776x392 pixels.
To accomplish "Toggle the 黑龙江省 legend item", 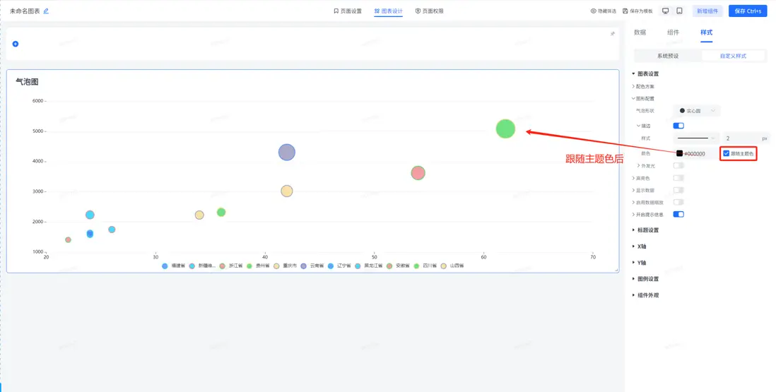I will click(x=369, y=266).
